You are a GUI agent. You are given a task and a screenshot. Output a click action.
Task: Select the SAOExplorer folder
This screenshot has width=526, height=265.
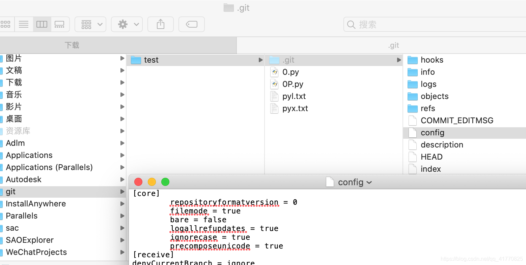click(x=63, y=240)
